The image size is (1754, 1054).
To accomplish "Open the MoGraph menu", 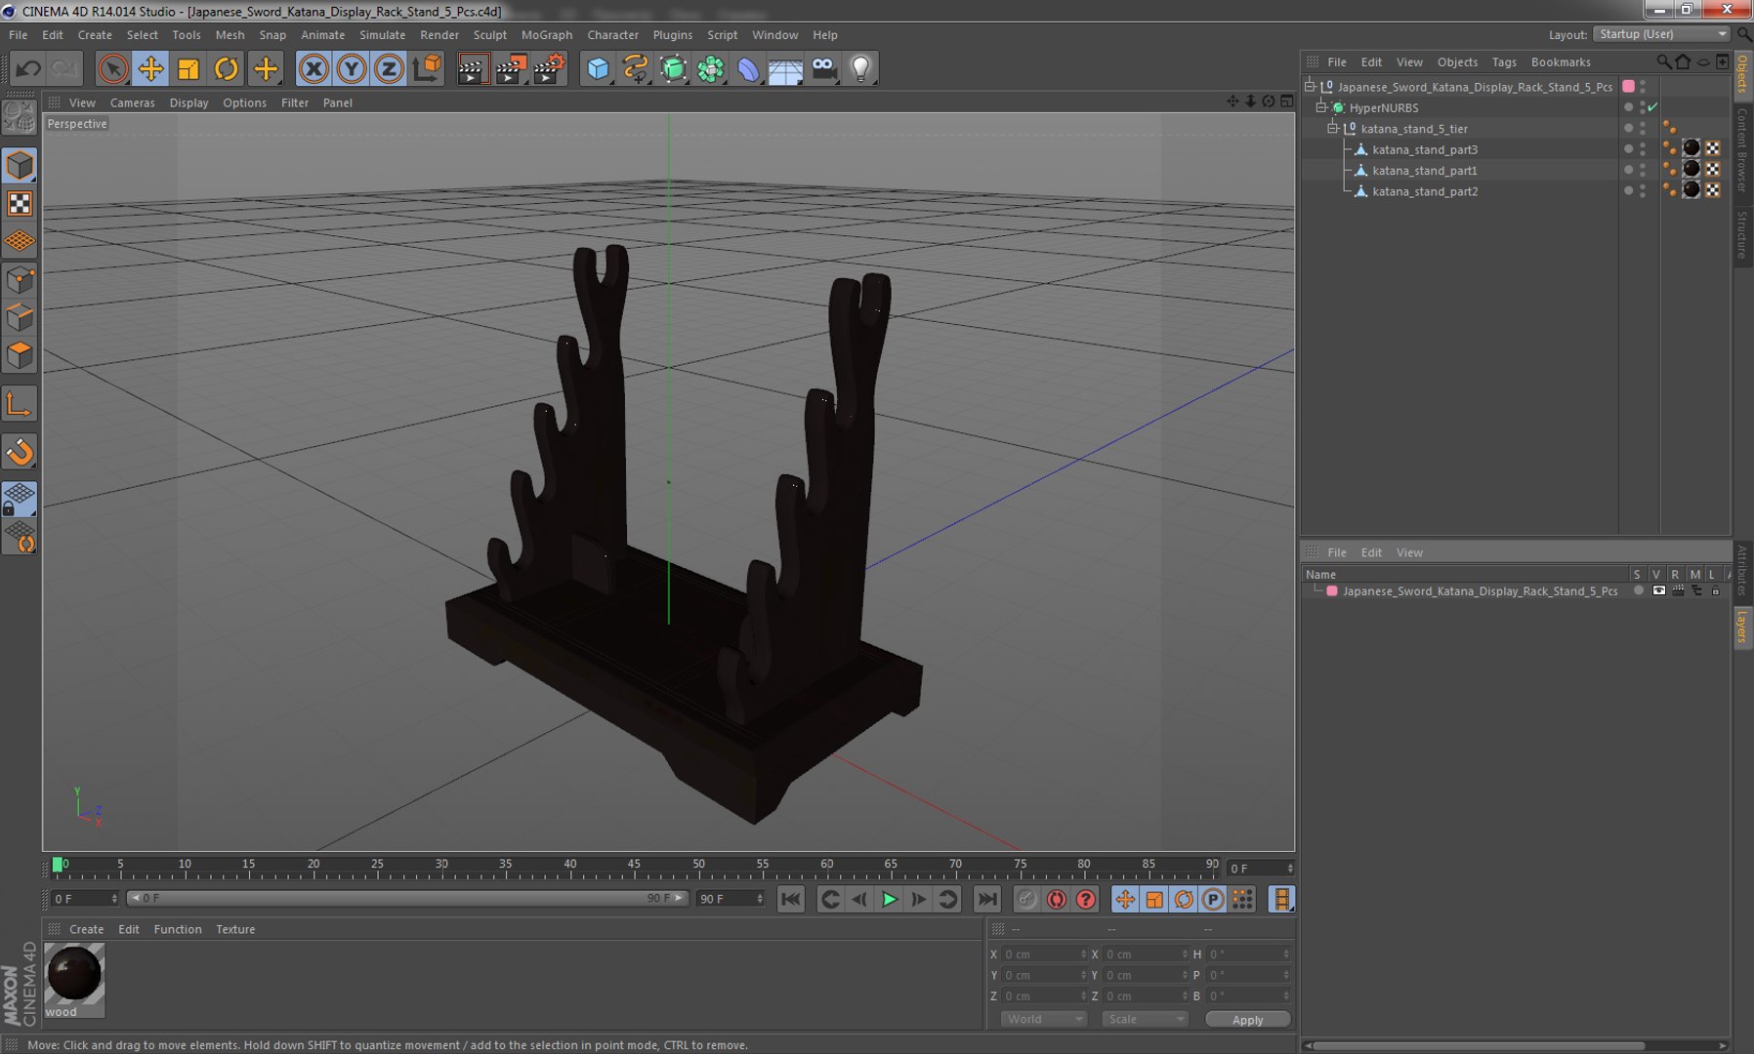I will click(x=546, y=34).
